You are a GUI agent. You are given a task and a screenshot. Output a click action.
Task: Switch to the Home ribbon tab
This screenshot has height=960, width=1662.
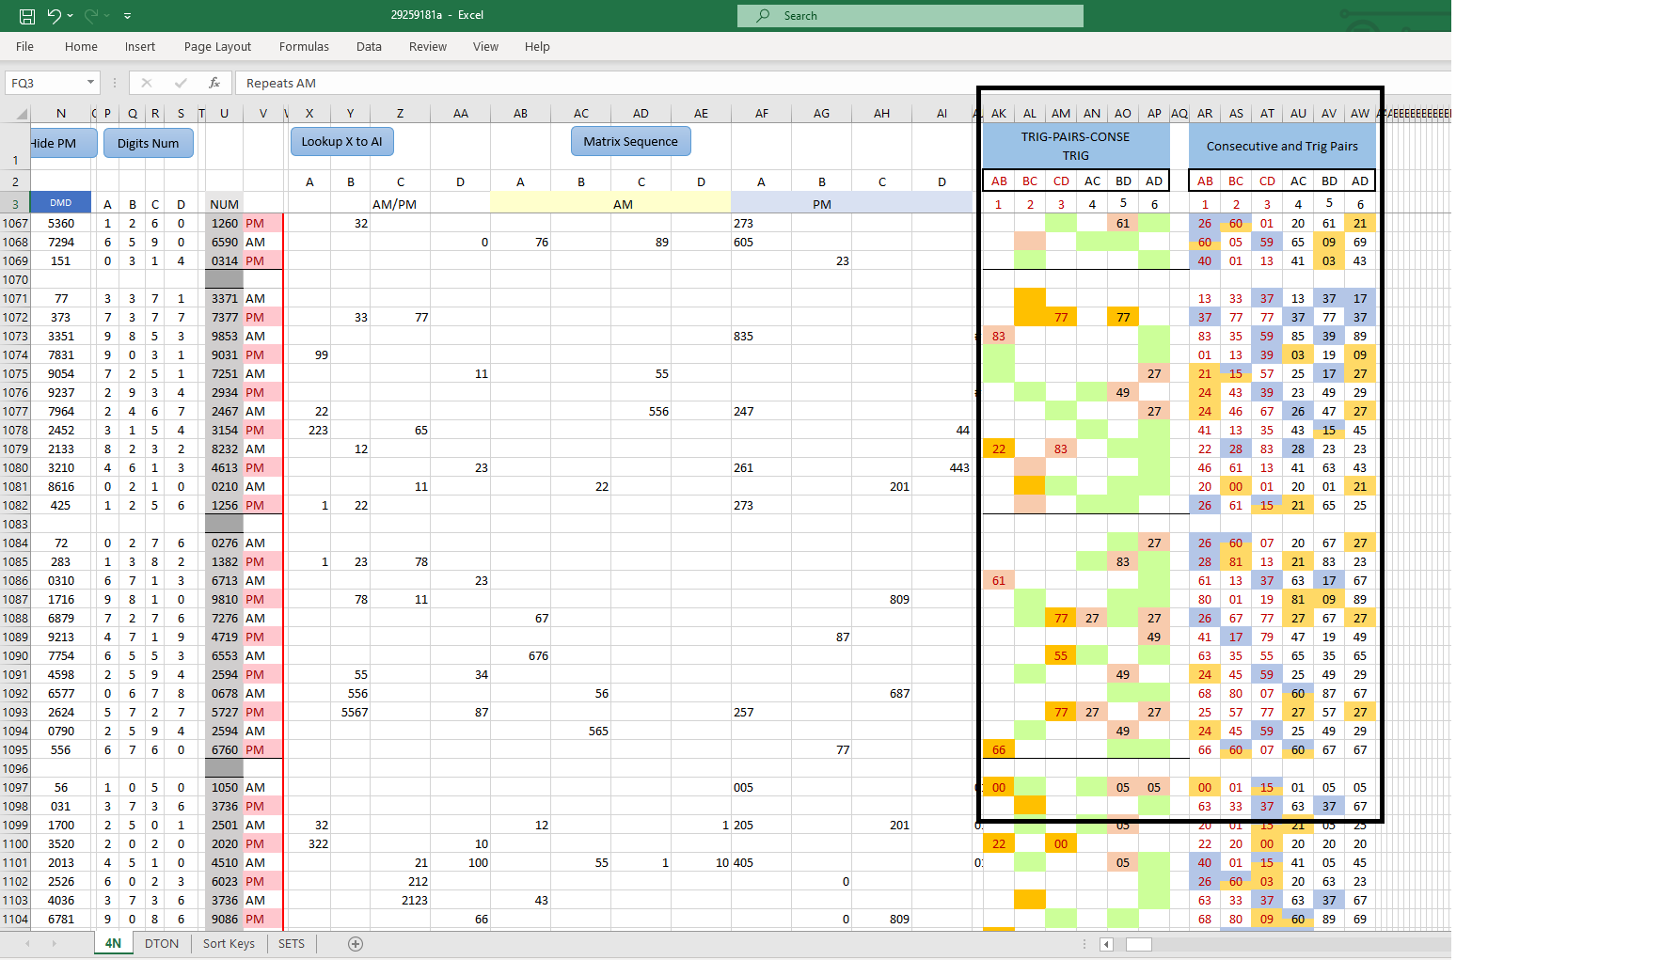[81, 47]
